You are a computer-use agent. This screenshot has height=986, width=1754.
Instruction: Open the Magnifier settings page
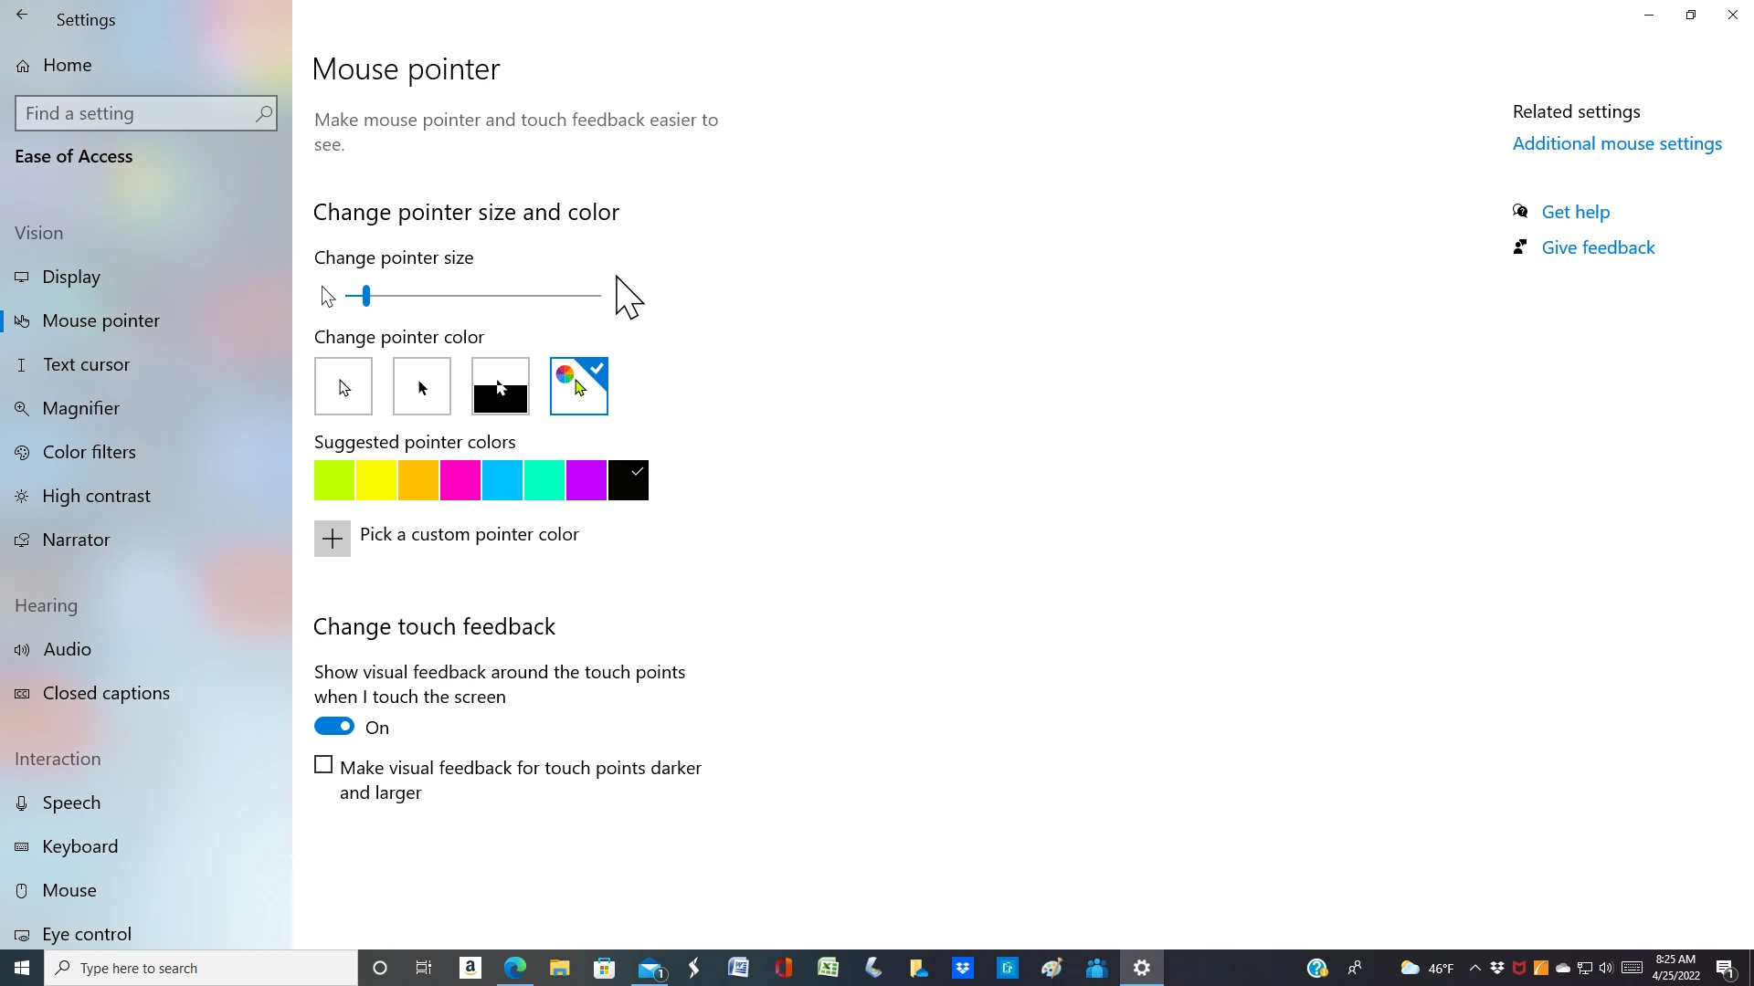[80, 408]
